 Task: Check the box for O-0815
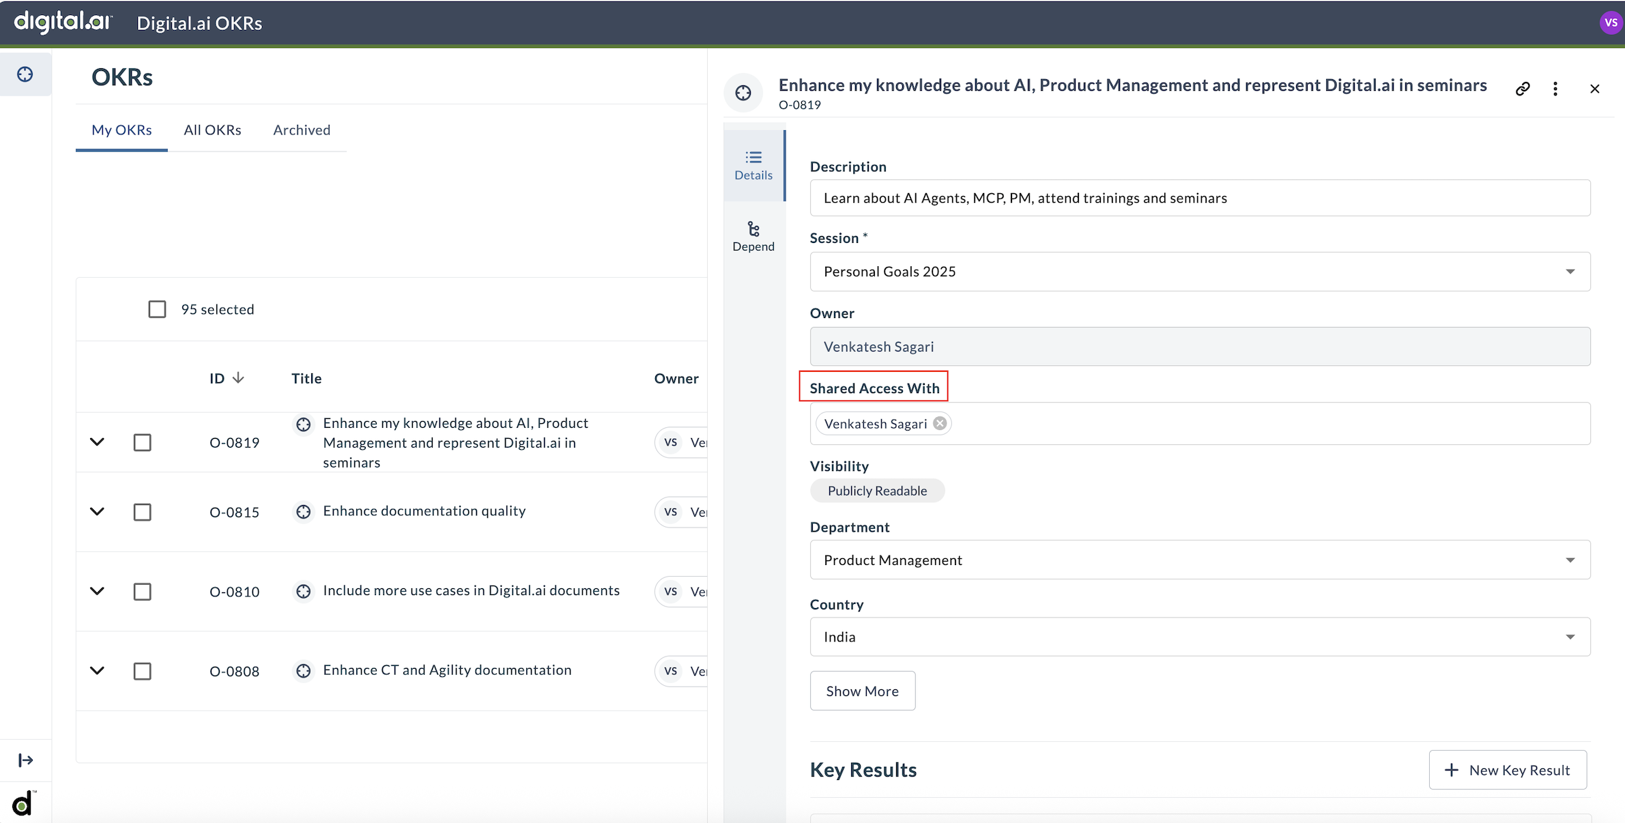(142, 512)
